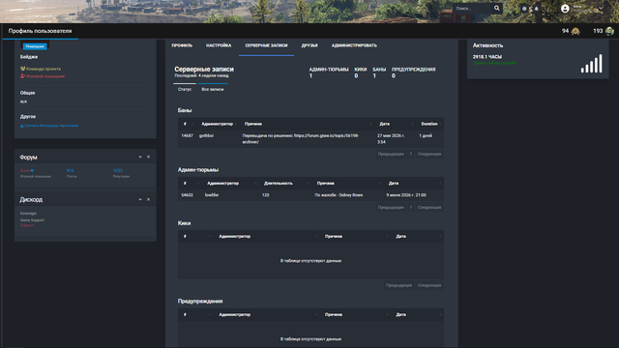
Task: Click Следующая under Баны table
Action: point(429,154)
